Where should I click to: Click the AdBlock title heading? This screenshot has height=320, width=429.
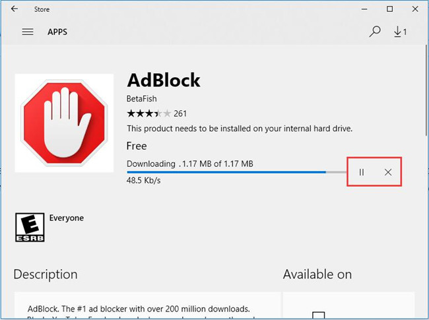tap(164, 80)
